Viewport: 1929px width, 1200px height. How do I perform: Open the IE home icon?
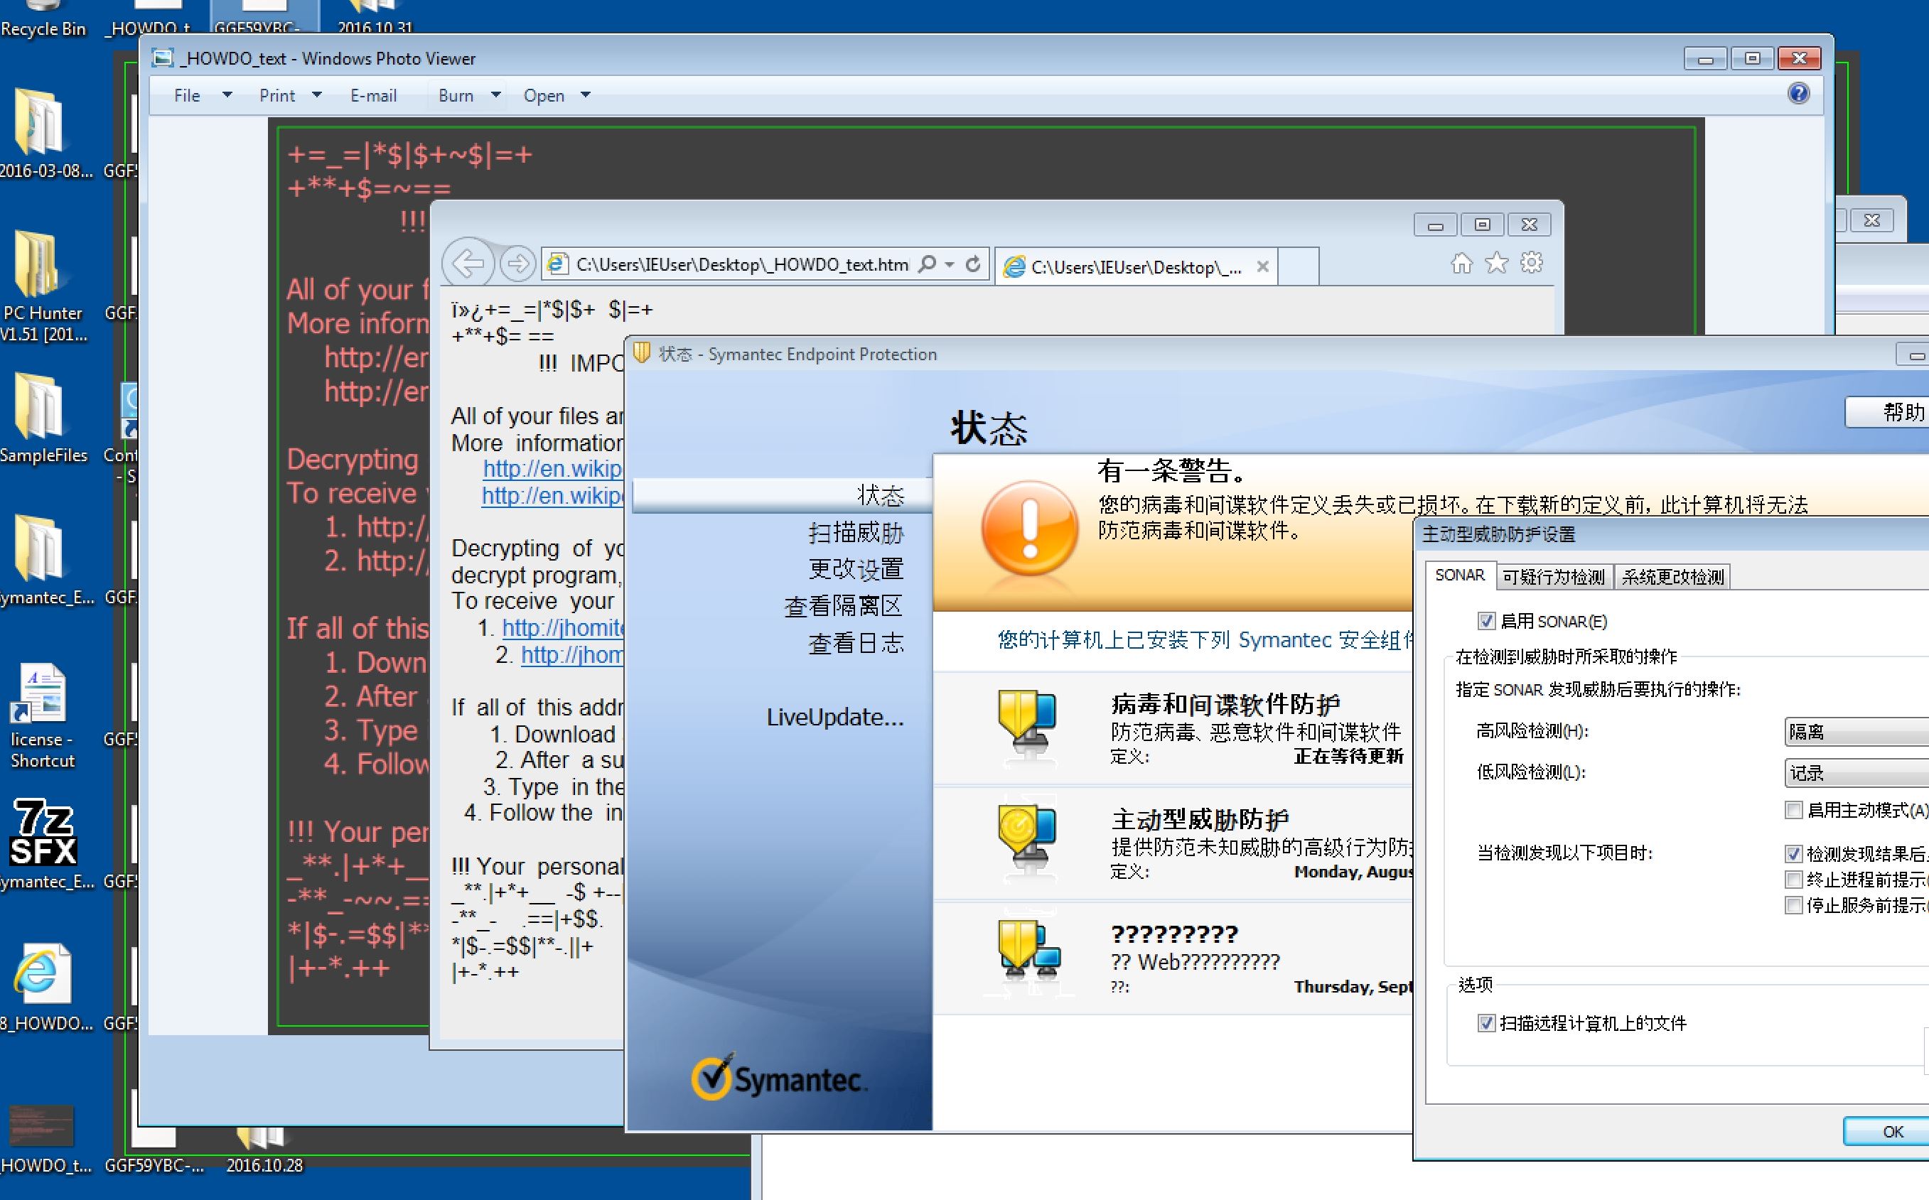click(1461, 264)
